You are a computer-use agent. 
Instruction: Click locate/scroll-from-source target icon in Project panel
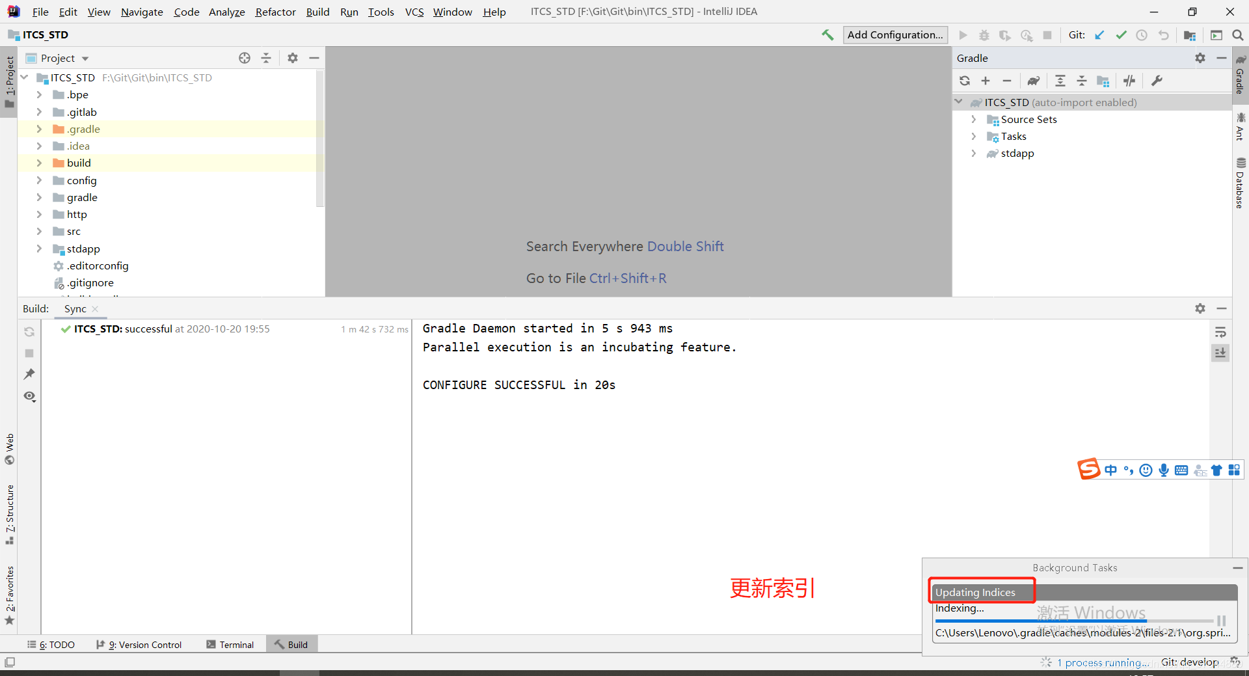(245, 58)
